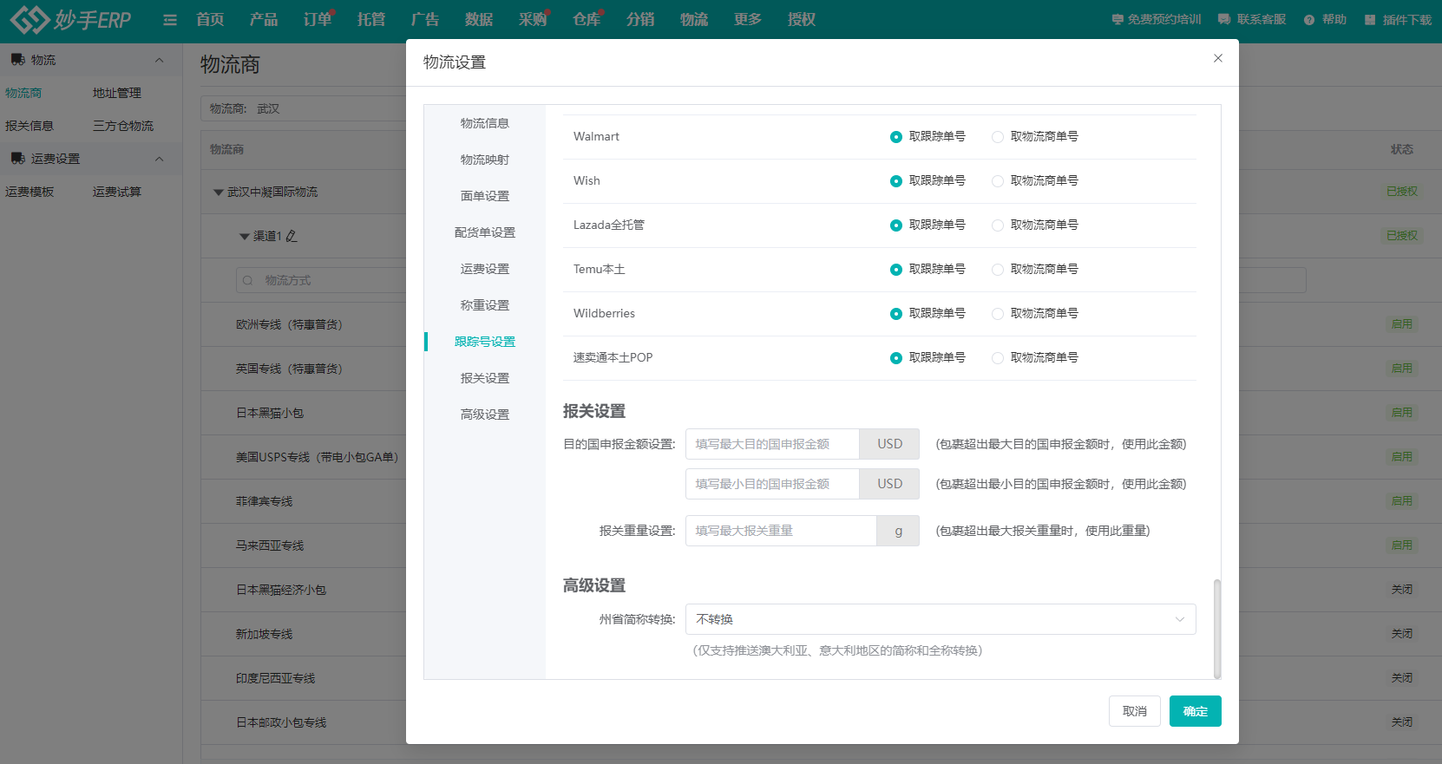Switch to 面单设置 tab in dialog
This screenshot has width=1442, height=764.
tap(485, 196)
